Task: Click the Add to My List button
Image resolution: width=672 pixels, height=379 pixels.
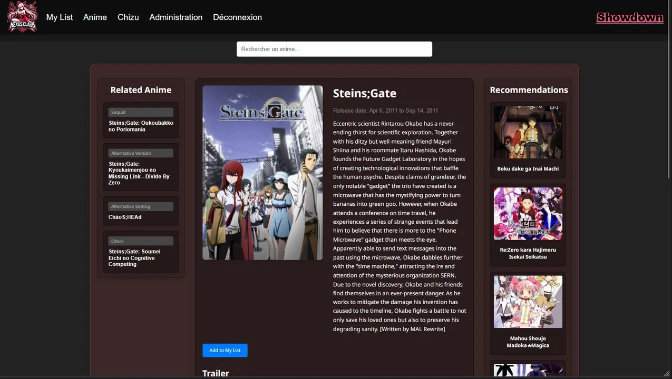Action: (225, 351)
